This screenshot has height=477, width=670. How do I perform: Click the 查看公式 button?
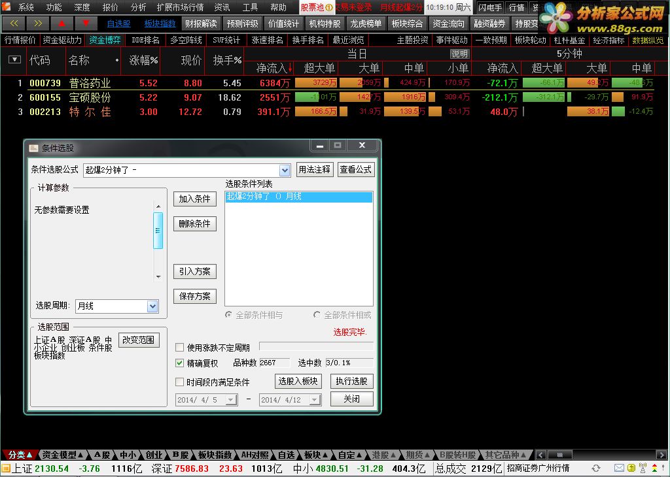pyautogui.click(x=356, y=170)
